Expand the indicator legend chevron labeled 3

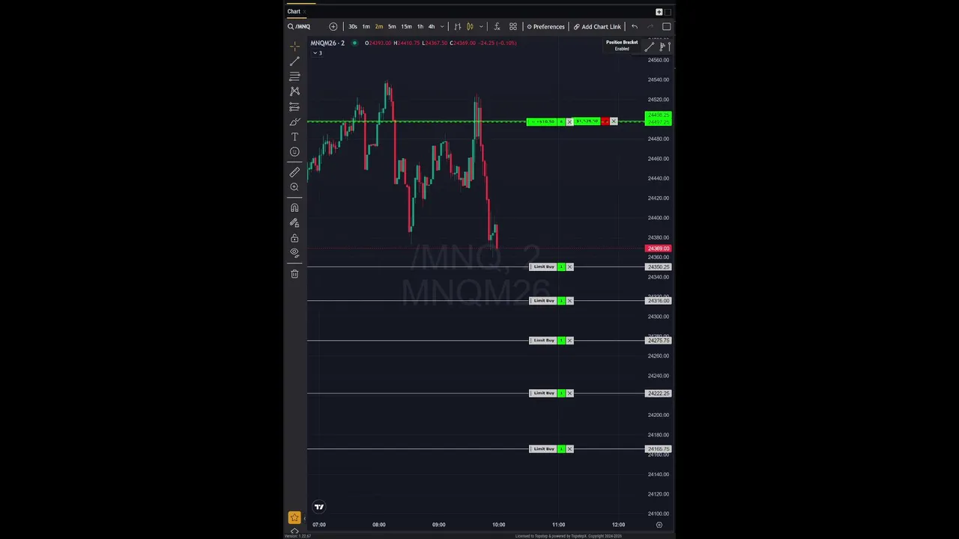pos(317,53)
